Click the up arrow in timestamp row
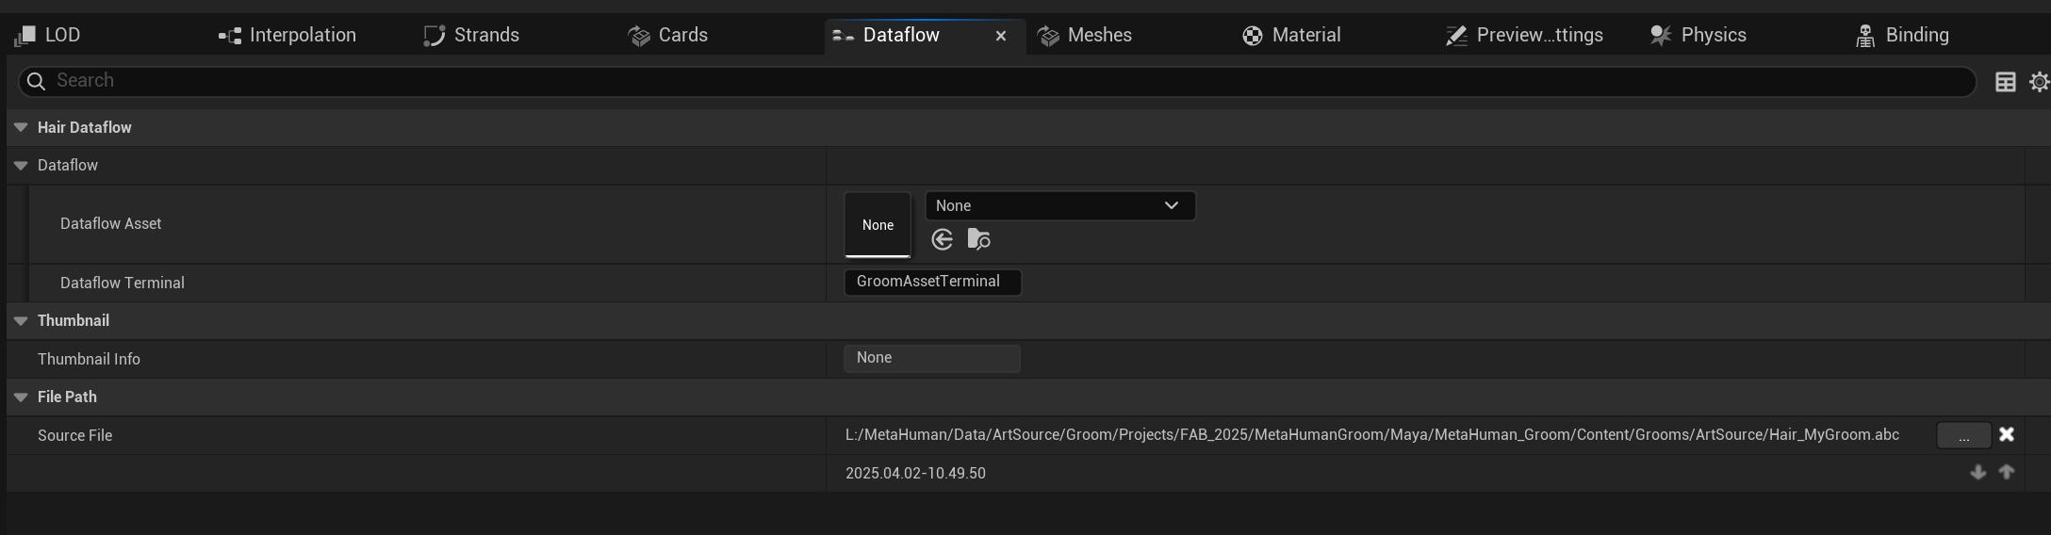The image size is (2051, 535). click(2007, 472)
